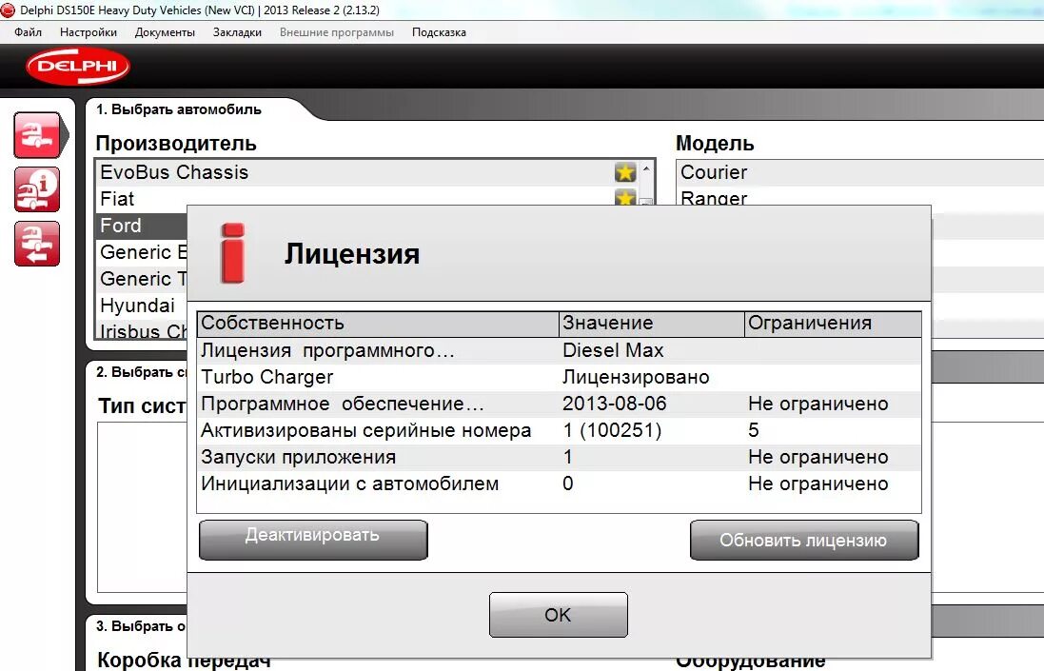Open the Подсказка menu
Image resolution: width=1044 pixels, height=671 pixels.
[439, 32]
